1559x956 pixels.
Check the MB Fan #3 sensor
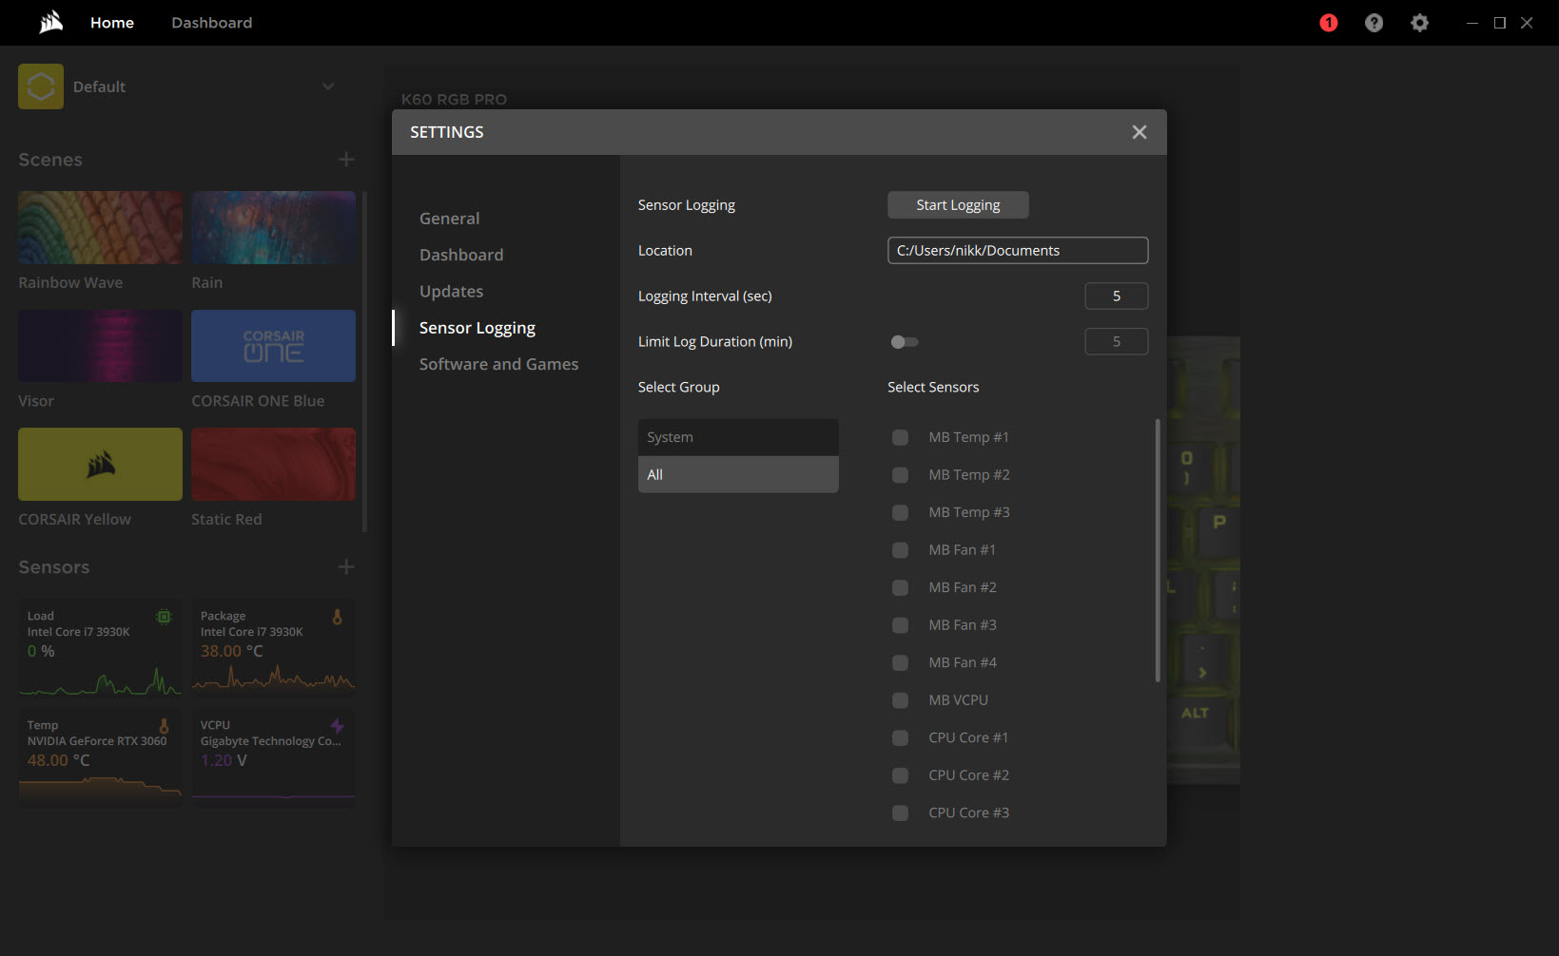point(900,625)
